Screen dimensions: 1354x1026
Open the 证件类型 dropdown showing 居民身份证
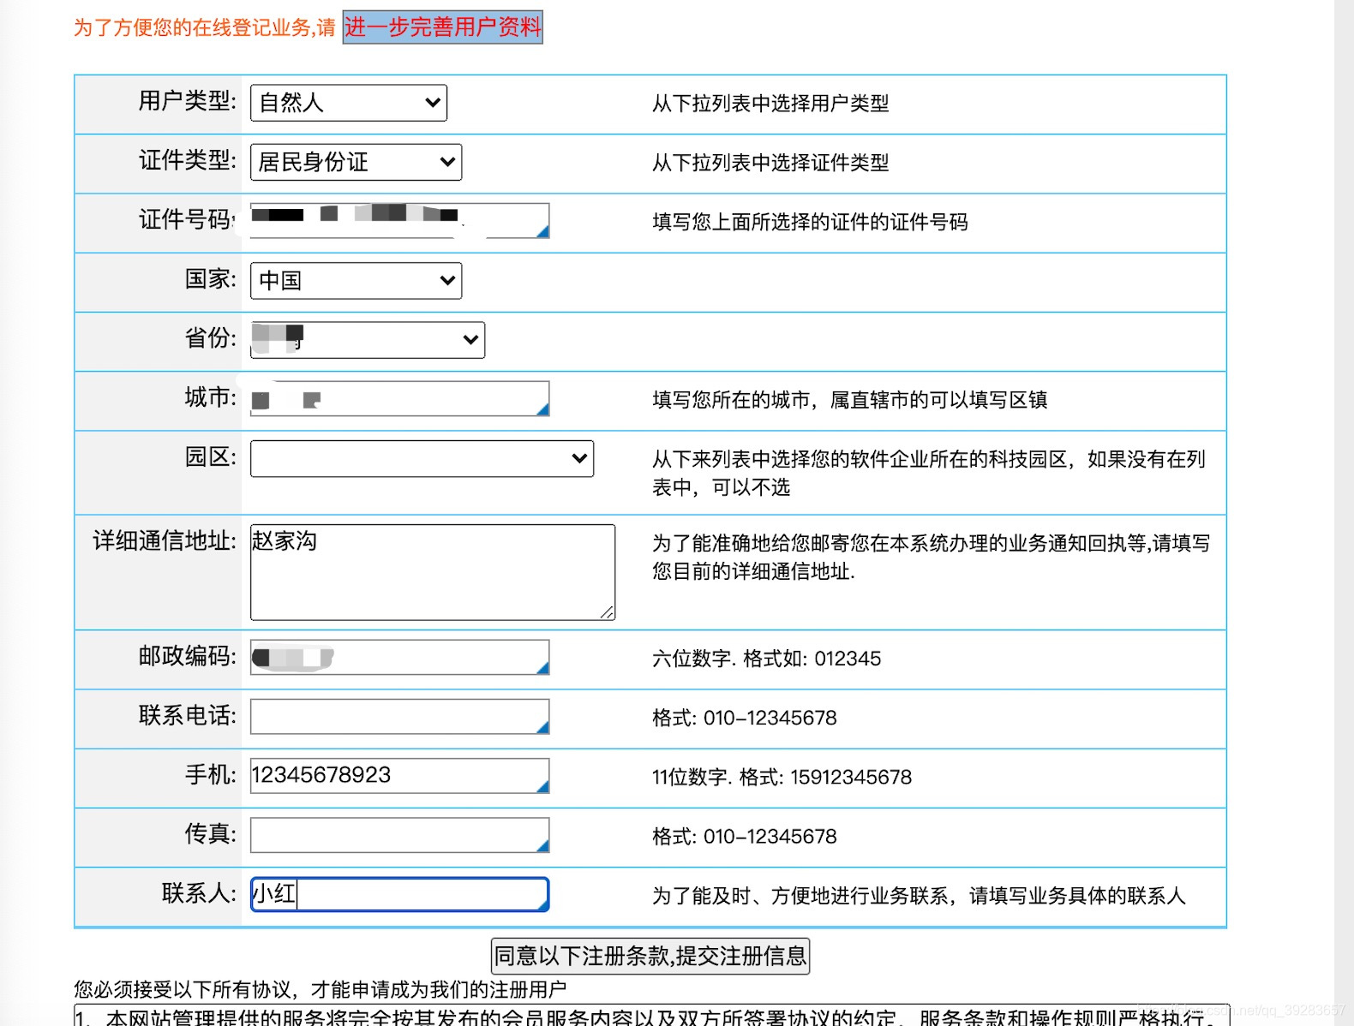tap(356, 162)
